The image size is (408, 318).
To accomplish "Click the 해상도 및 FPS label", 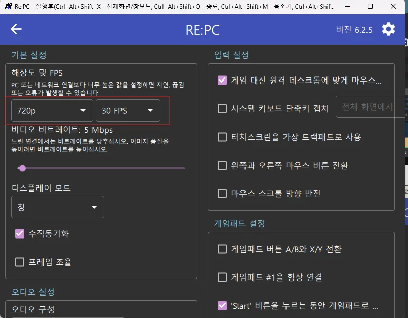I will (37, 73).
